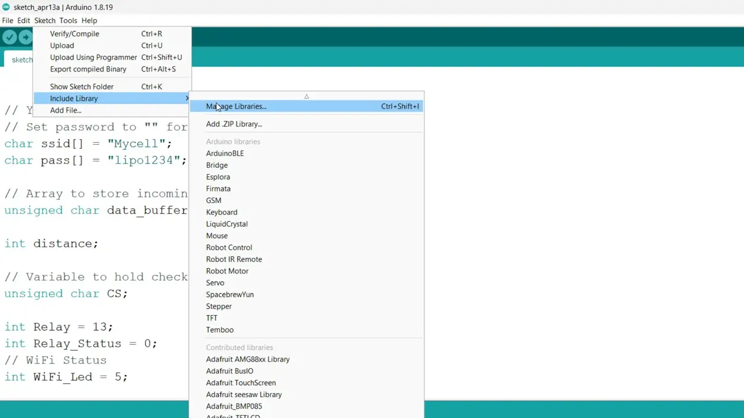Click code line 'int WiFi_Led = 5;'
The width and height of the screenshot is (744, 418).
pyautogui.click(x=66, y=377)
